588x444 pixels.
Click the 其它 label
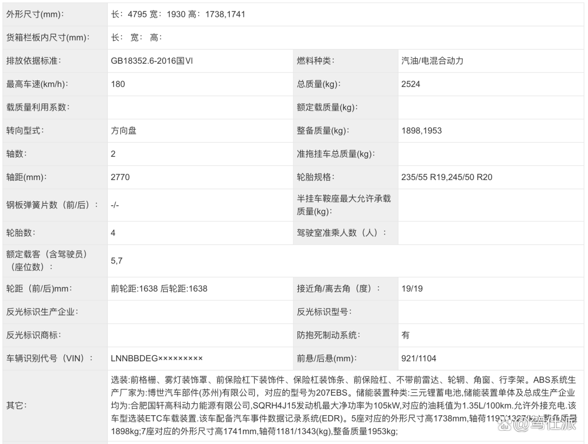[16, 405]
